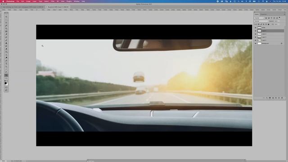
Task: Select the Pen tool
Action: 6,60
